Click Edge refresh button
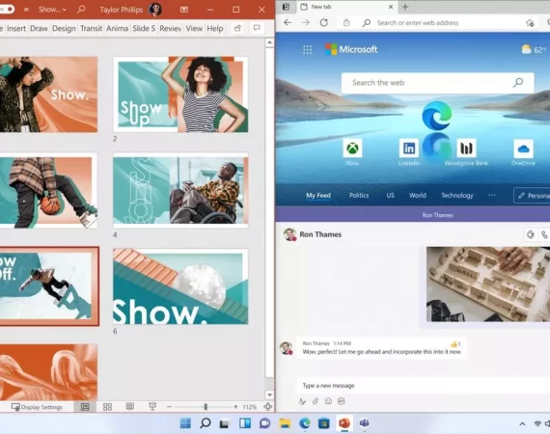Viewport: 550px width, 434px height. (324, 23)
